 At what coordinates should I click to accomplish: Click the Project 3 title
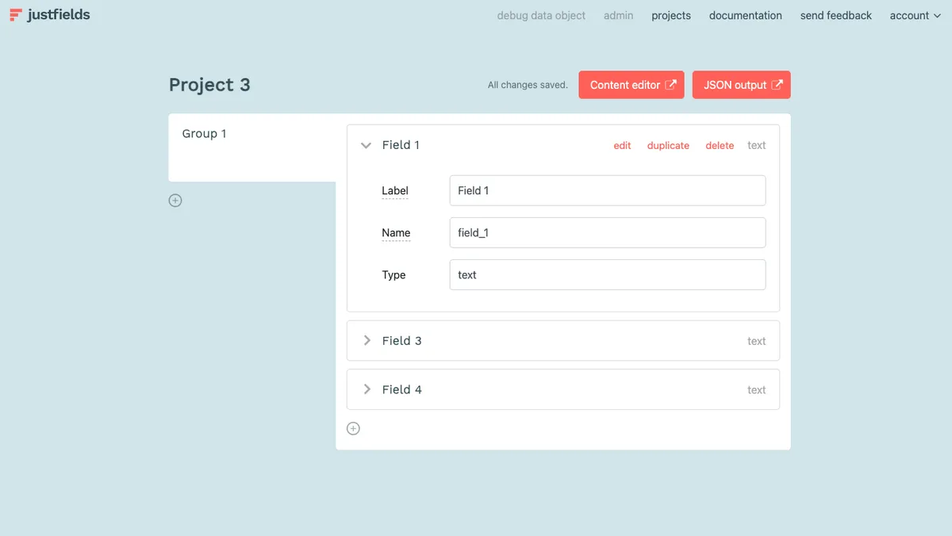209,85
